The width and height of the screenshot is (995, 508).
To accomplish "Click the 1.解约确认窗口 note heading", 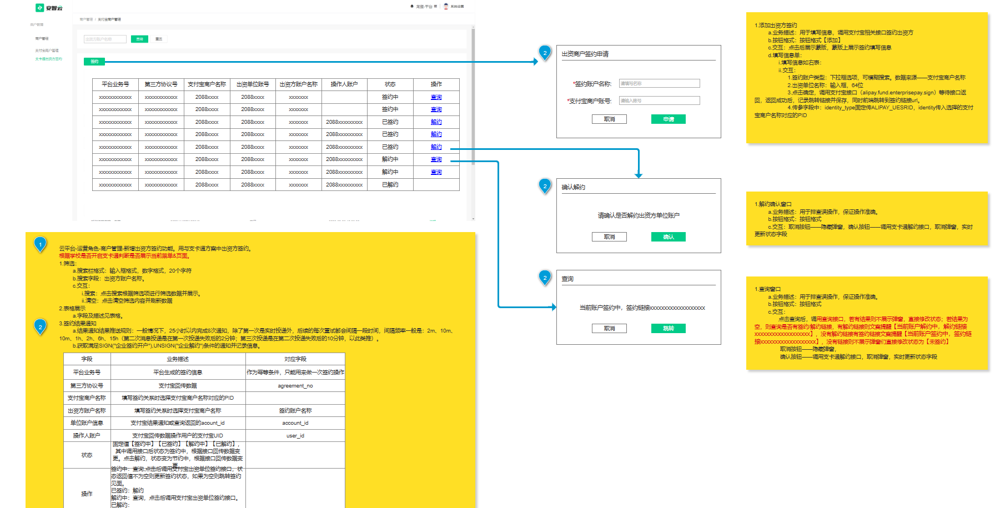I will pyautogui.click(x=773, y=204).
